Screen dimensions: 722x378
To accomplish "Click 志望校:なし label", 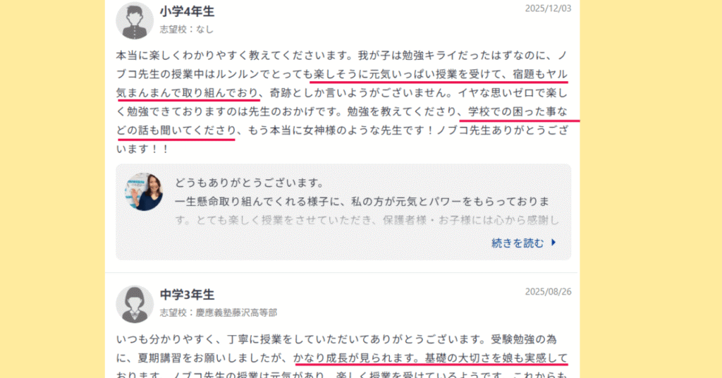I will tap(186, 30).
